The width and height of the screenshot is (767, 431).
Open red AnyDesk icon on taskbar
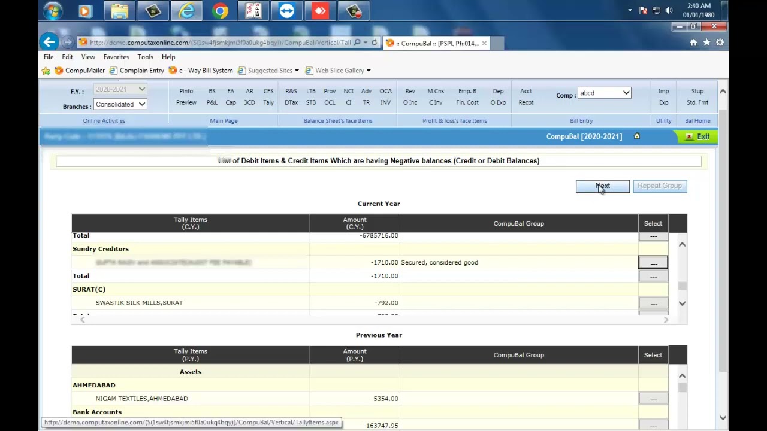point(321,11)
